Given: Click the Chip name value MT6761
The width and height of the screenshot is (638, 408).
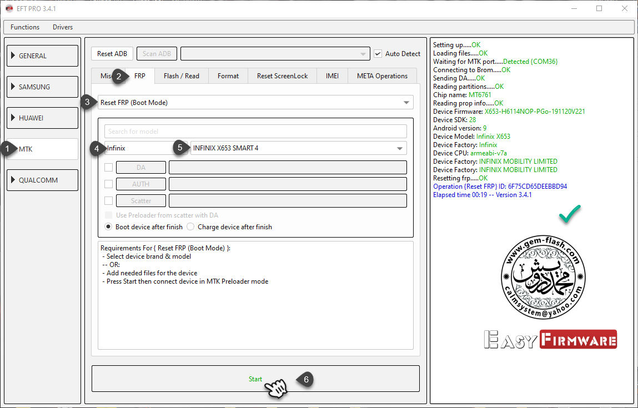Looking at the screenshot, I should (480, 95).
